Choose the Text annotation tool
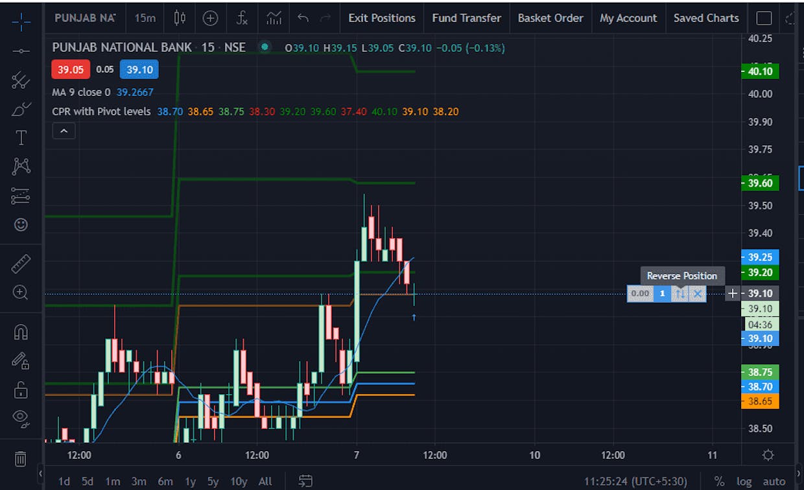Screen dimensions: 804x490 click(21, 137)
